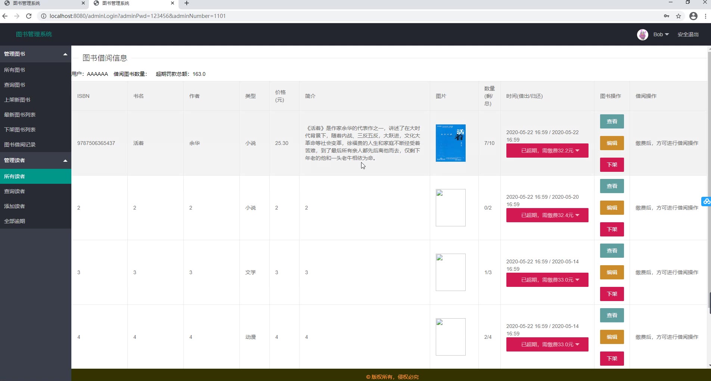The image size is (711, 381).
Task: Open the Chrome profile account icon
Action: pos(693,16)
